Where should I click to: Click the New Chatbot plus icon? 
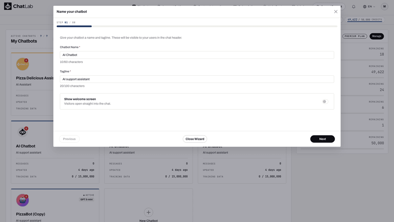click(x=148, y=212)
